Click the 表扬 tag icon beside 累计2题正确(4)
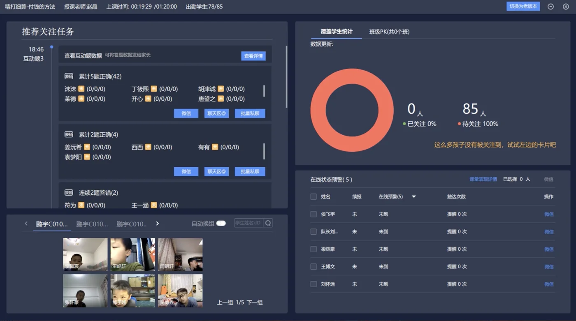The width and height of the screenshot is (576, 321). 69,134
